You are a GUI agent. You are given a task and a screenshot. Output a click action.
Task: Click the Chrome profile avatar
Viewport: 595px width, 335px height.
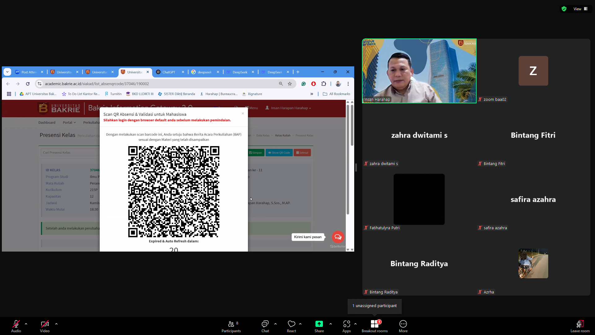(338, 84)
